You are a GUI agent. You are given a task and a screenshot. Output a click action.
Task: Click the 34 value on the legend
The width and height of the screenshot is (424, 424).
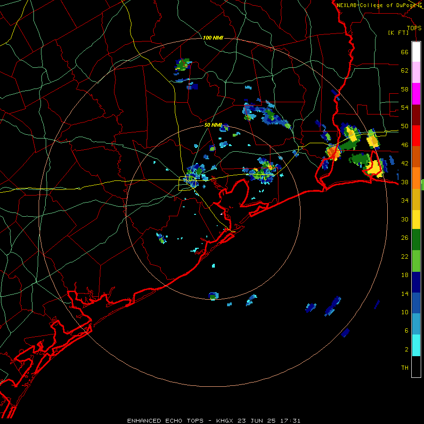tap(405, 201)
